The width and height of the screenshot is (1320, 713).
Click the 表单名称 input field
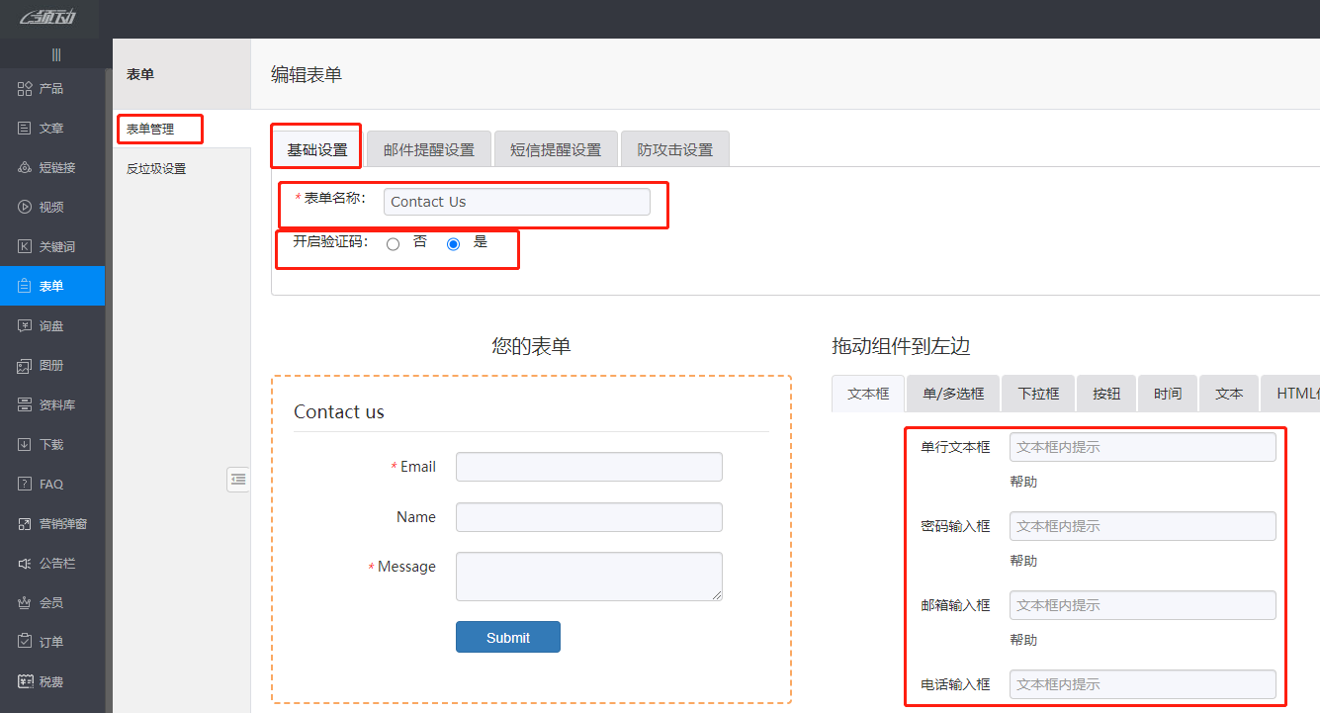click(x=516, y=202)
